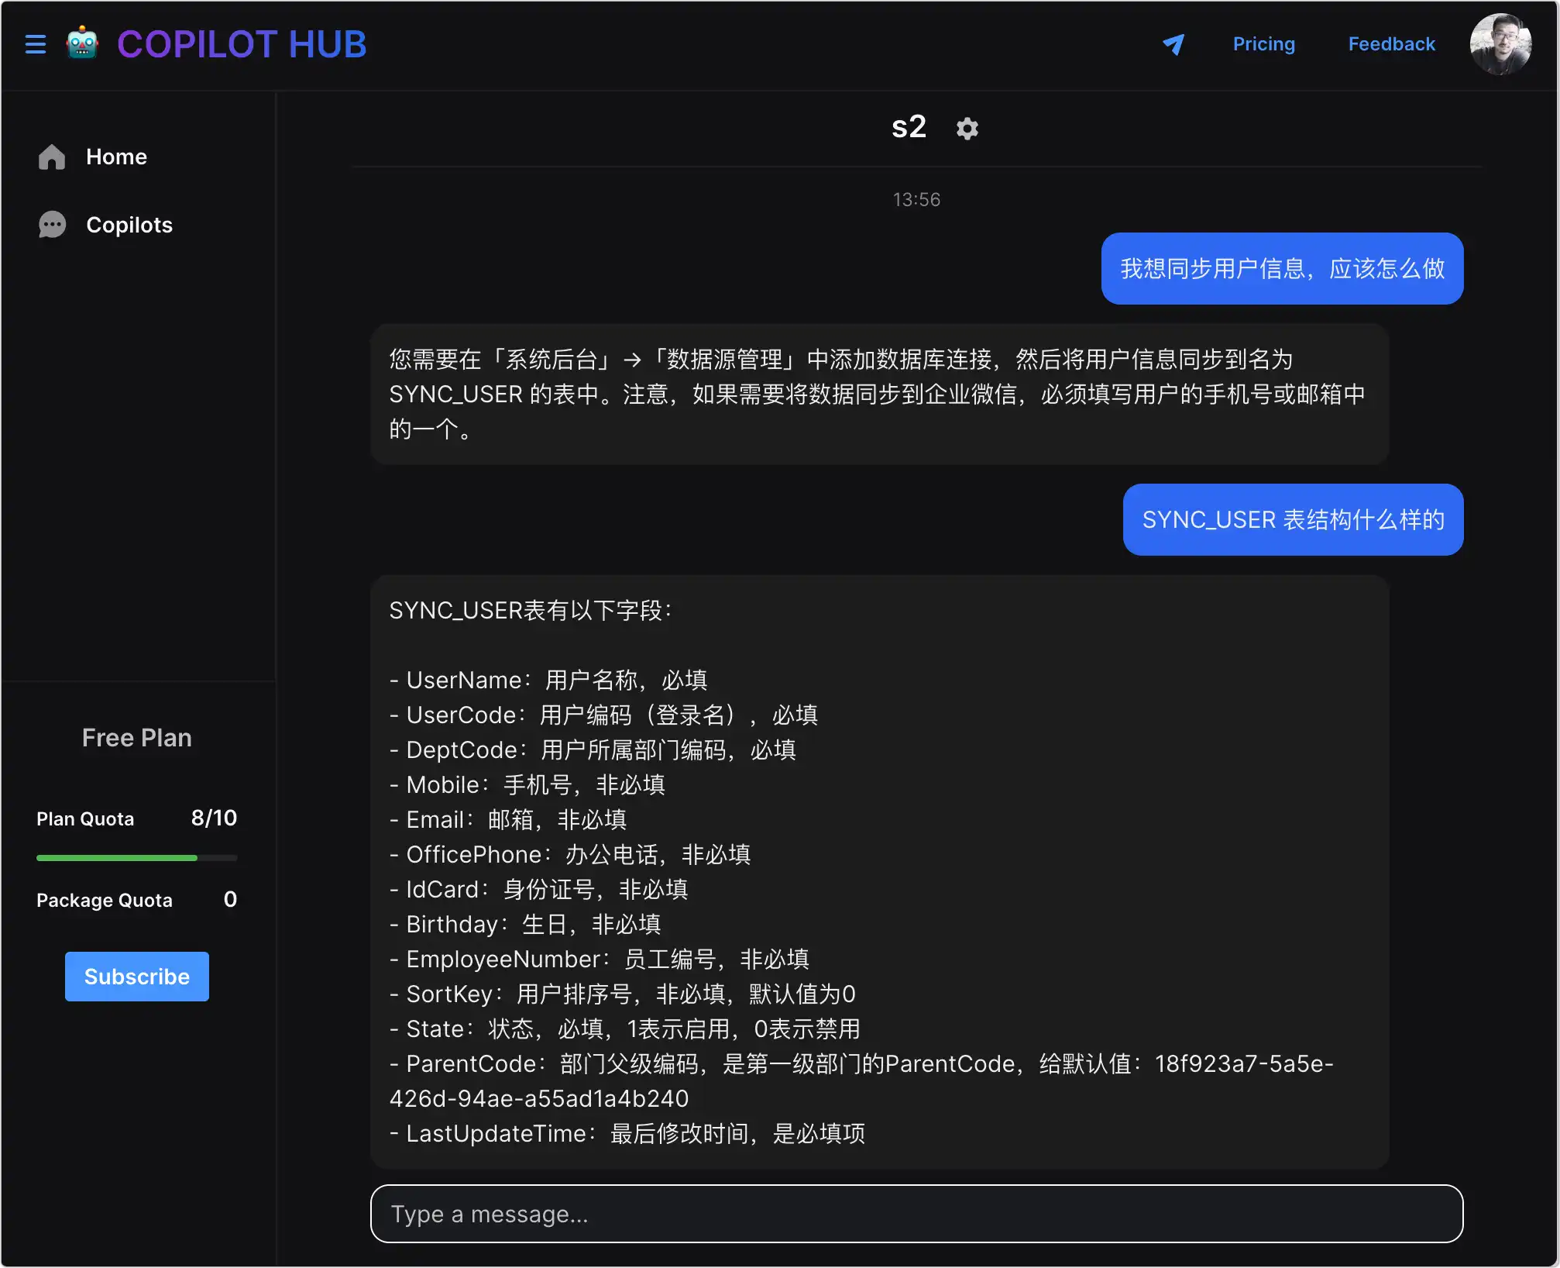
Task: Click the robot logo icon
Action: (x=82, y=44)
